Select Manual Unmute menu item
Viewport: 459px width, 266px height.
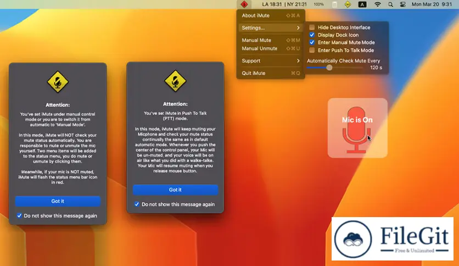[x=271, y=48]
